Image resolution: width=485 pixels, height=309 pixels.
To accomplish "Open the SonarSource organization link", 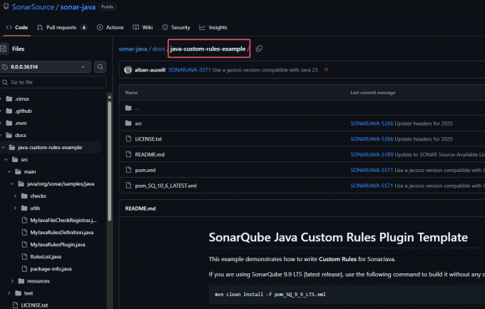I will click(x=33, y=7).
